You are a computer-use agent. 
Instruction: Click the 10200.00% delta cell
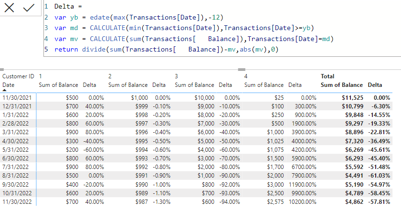point(303,202)
